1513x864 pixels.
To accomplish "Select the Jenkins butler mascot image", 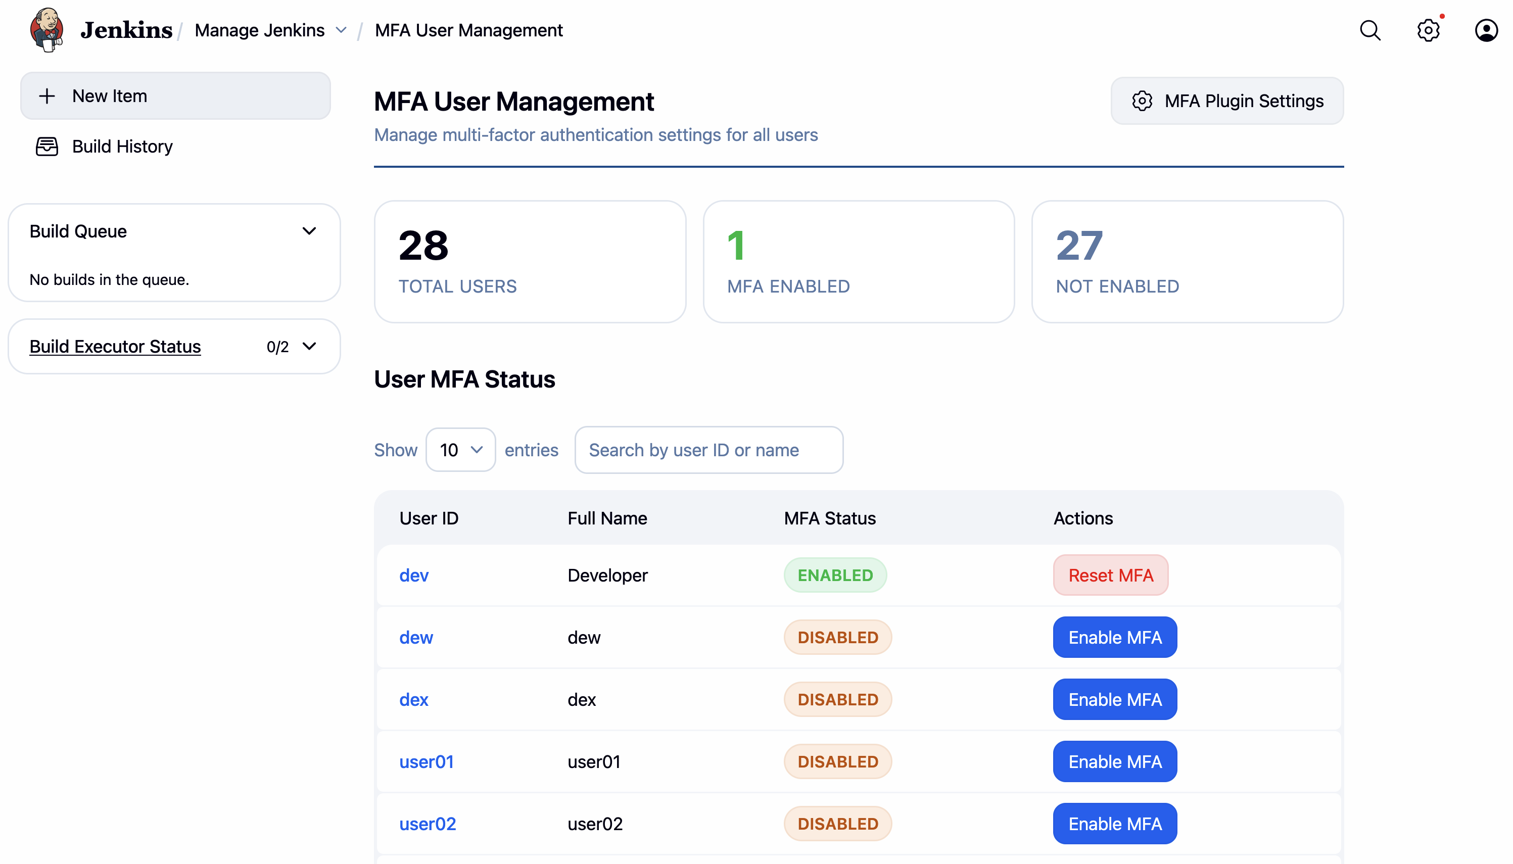I will (x=48, y=30).
